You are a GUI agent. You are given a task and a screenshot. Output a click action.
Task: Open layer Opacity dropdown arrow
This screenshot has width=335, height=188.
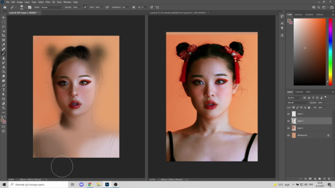(x=325, y=102)
